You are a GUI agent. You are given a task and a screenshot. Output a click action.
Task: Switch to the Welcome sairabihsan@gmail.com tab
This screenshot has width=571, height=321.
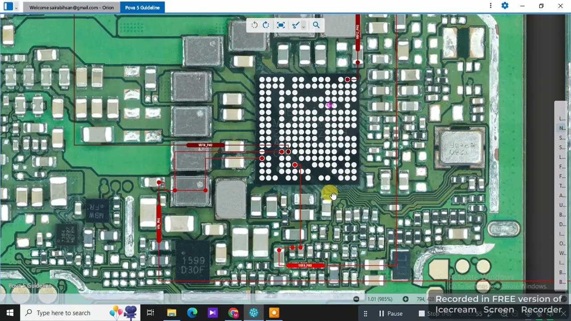71,8
